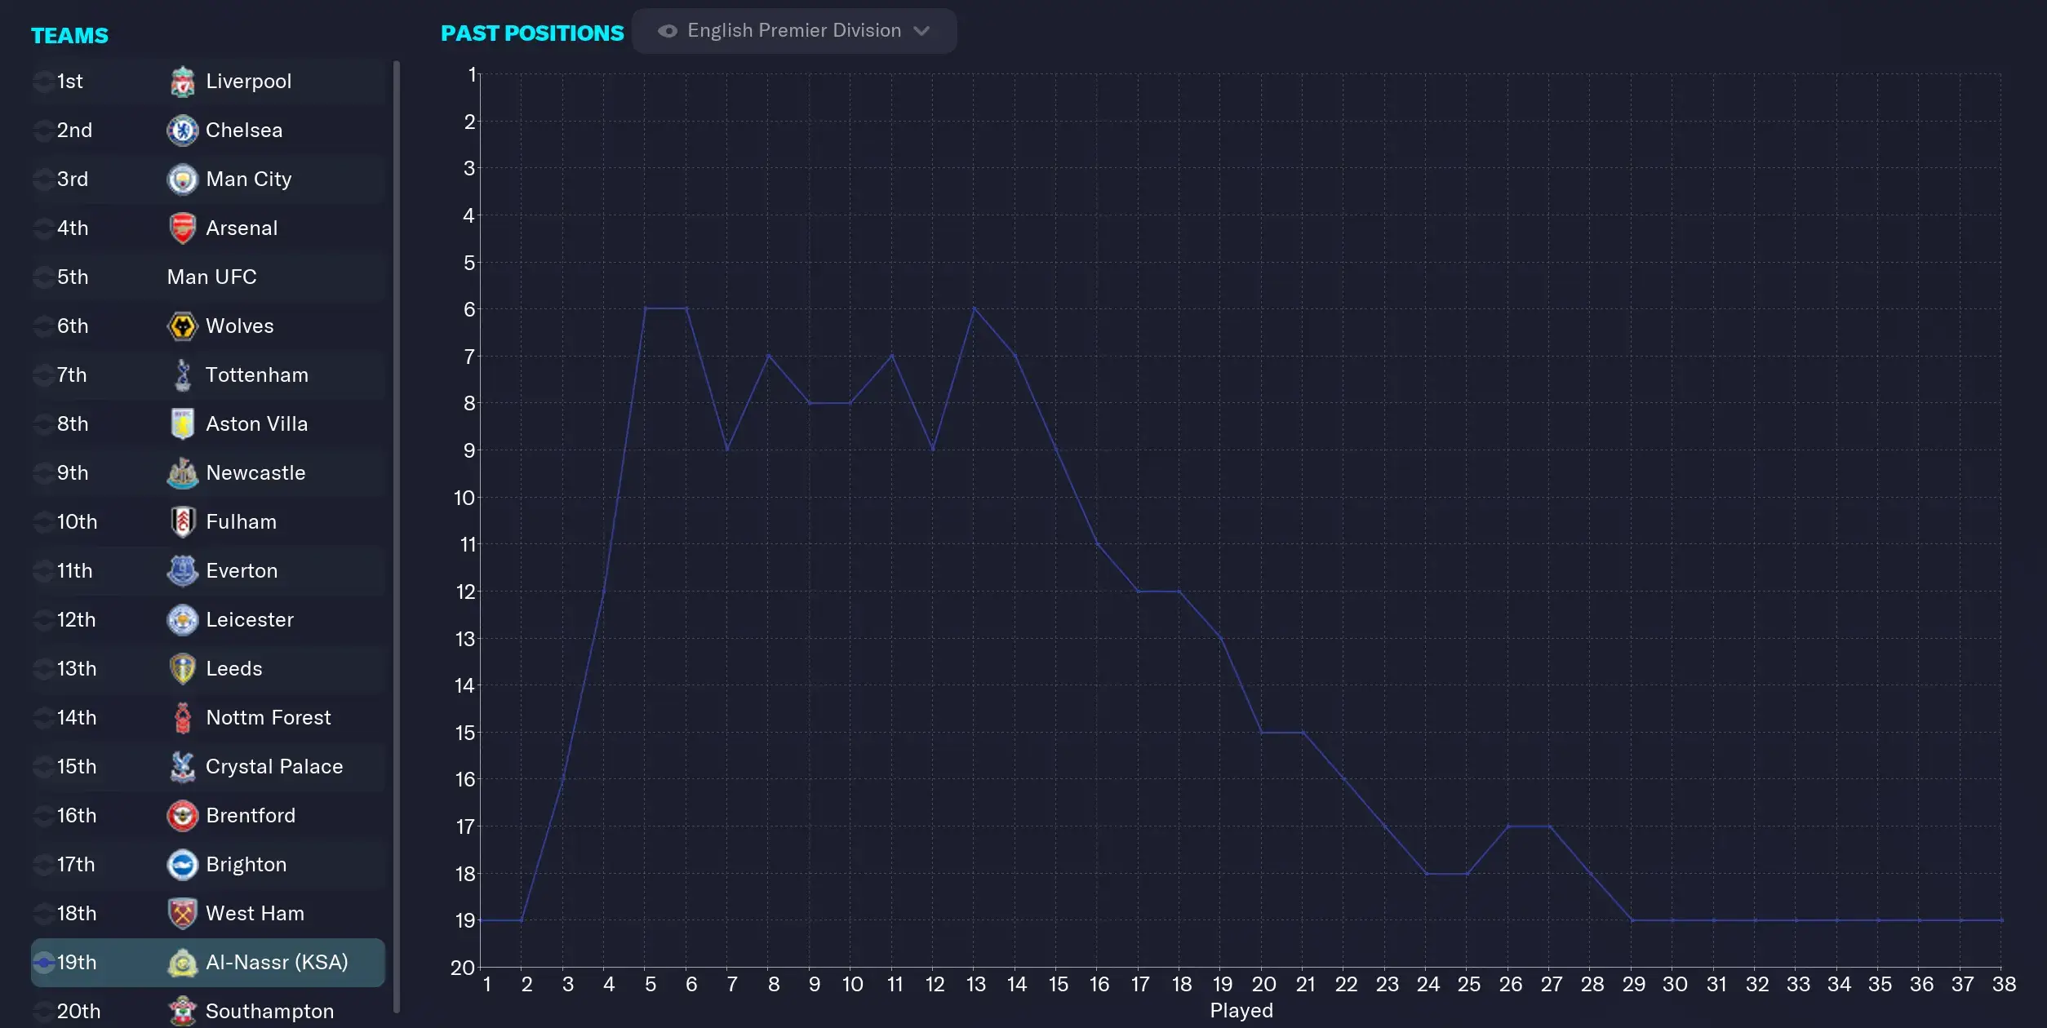Click the dropdown chevron next to Premier Division
The height and width of the screenshot is (1028, 2047).
point(921,31)
